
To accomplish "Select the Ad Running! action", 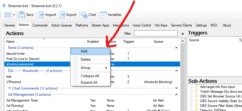I will point(15,106).
